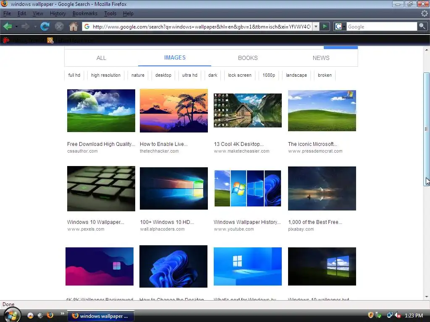Filter by '1080p' chip
The width and height of the screenshot is (430, 322).
pos(269,75)
